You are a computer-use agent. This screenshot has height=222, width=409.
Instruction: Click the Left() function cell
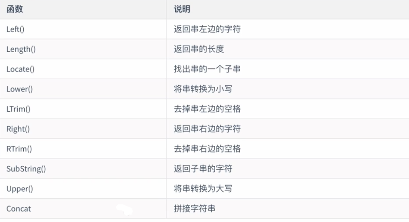tap(16, 29)
